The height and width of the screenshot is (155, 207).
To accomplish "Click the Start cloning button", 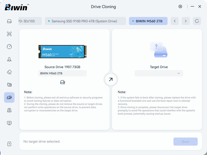I will pyautogui.click(x=186, y=141).
